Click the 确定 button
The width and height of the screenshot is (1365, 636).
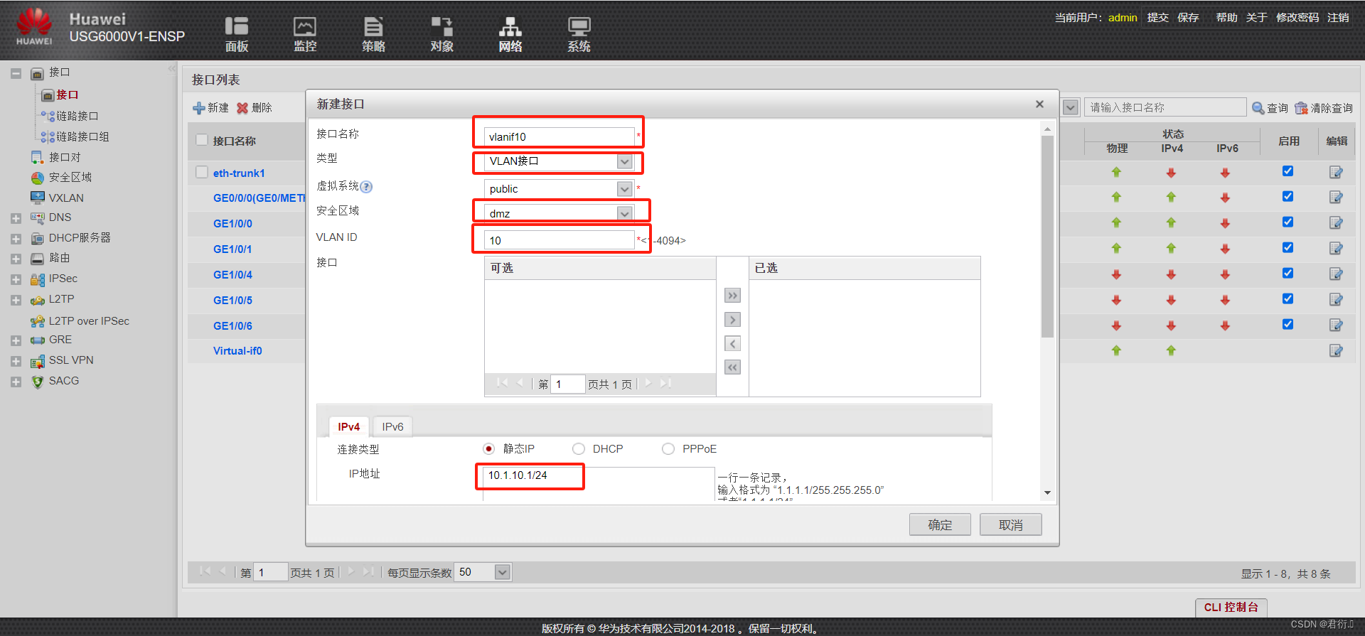pyautogui.click(x=940, y=525)
